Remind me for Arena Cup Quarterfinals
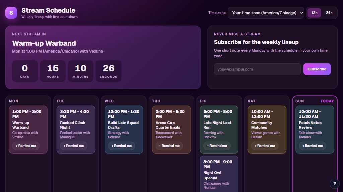 coord(169,146)
